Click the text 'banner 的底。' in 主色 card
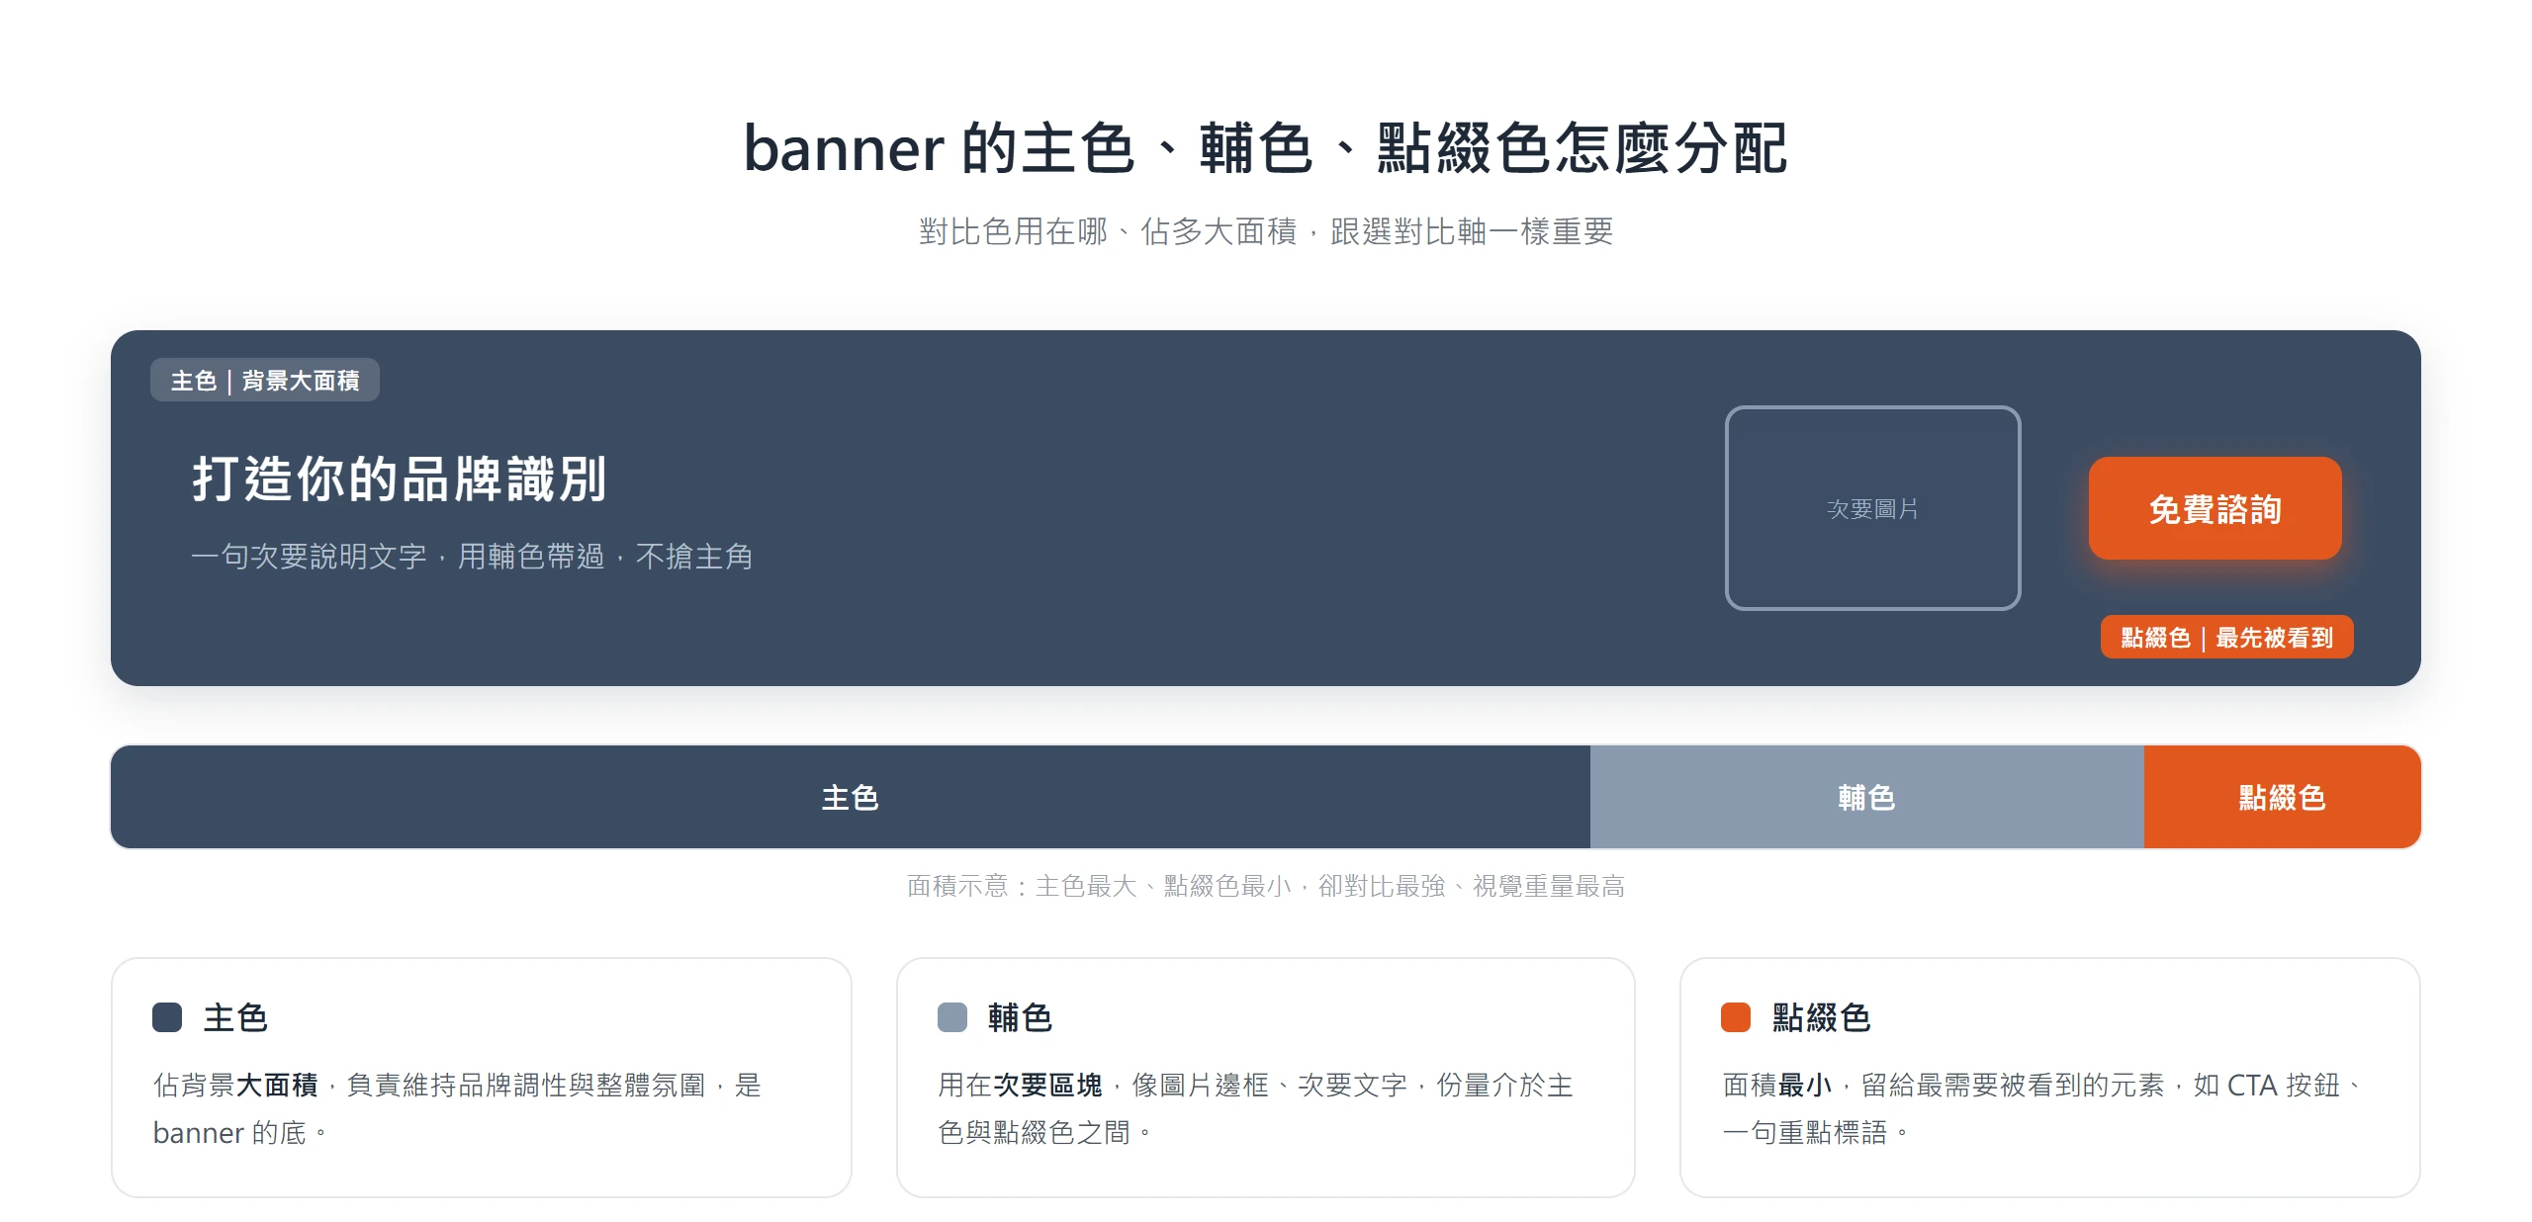The image size is (2532, 1222). 240,1132
